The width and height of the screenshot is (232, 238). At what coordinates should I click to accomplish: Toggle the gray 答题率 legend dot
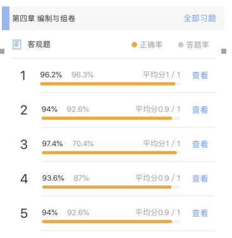[x=181, y=45]
